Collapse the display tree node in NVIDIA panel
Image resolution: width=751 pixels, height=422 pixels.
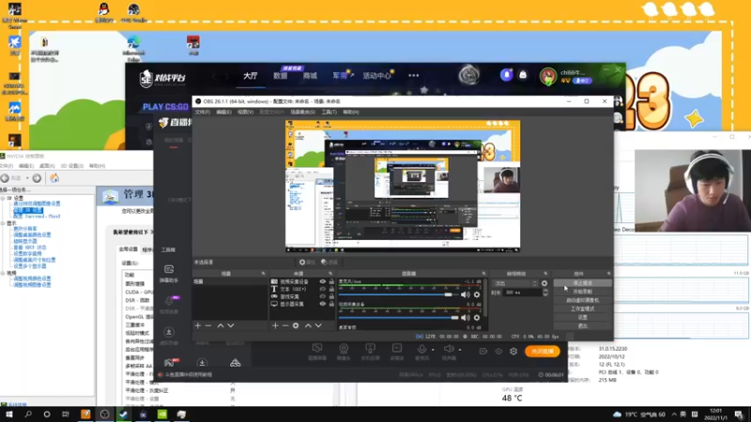(3, 223)
